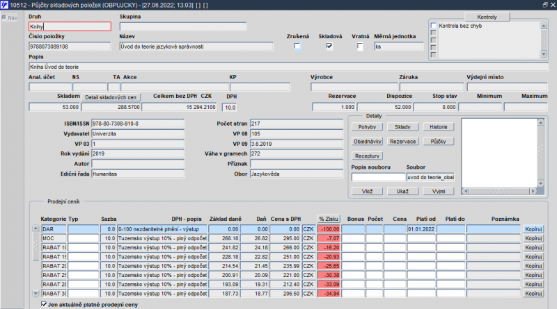Screen dimensions: 557x309
Task: Click the Výrobce field
Action: (354, 87)
